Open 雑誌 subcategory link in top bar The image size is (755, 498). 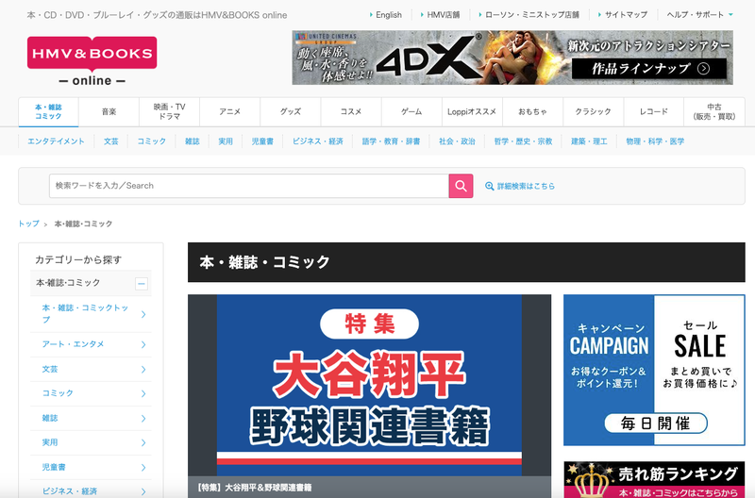tap(193, 141)
